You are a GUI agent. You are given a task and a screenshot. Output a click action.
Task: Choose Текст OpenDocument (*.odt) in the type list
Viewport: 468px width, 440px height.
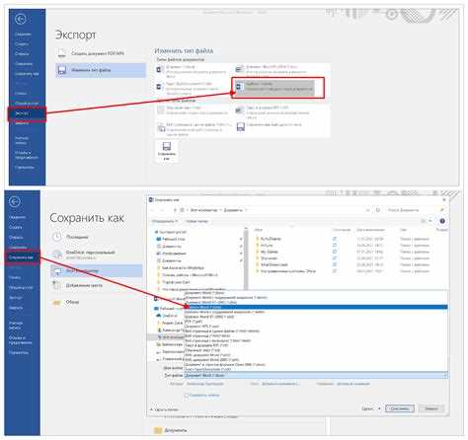tap(316, 370)
